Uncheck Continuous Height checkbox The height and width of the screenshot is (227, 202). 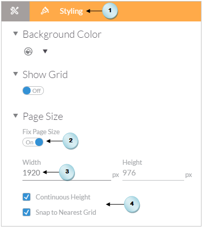pos(27,197)
